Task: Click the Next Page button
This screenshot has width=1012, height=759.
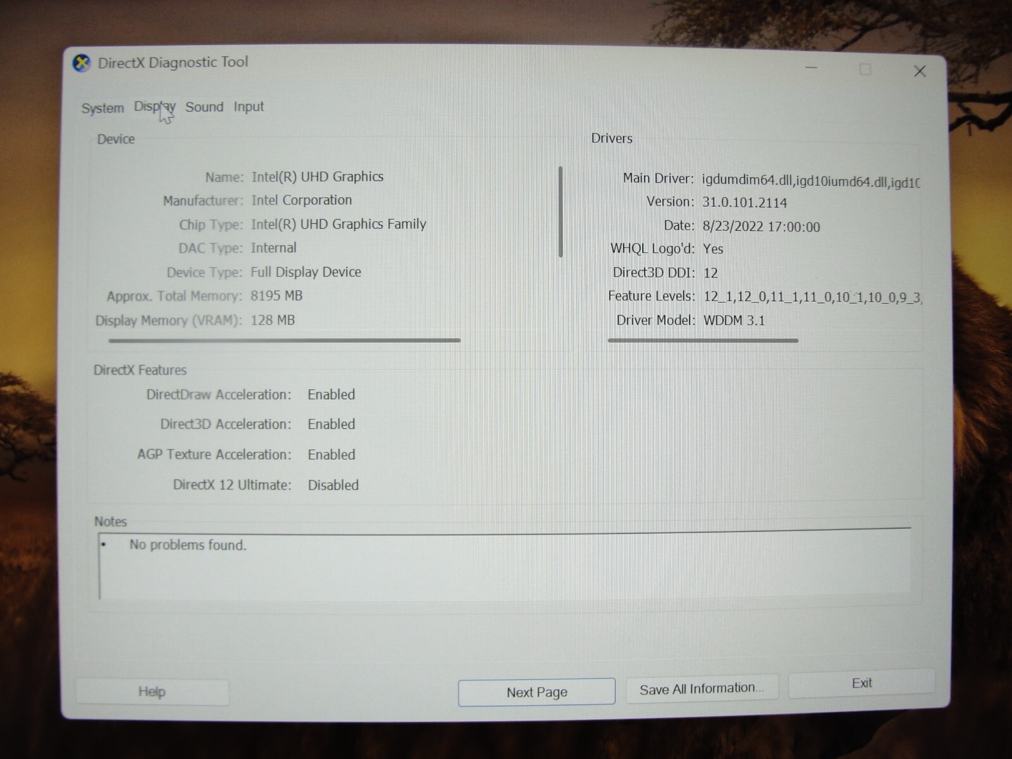Action: [x=536, y=692]
